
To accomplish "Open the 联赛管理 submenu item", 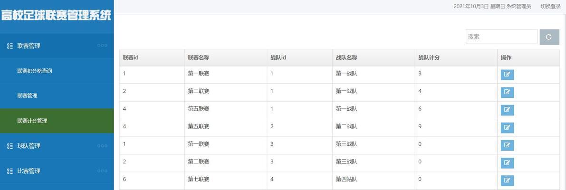I will (x=27, y=96).
